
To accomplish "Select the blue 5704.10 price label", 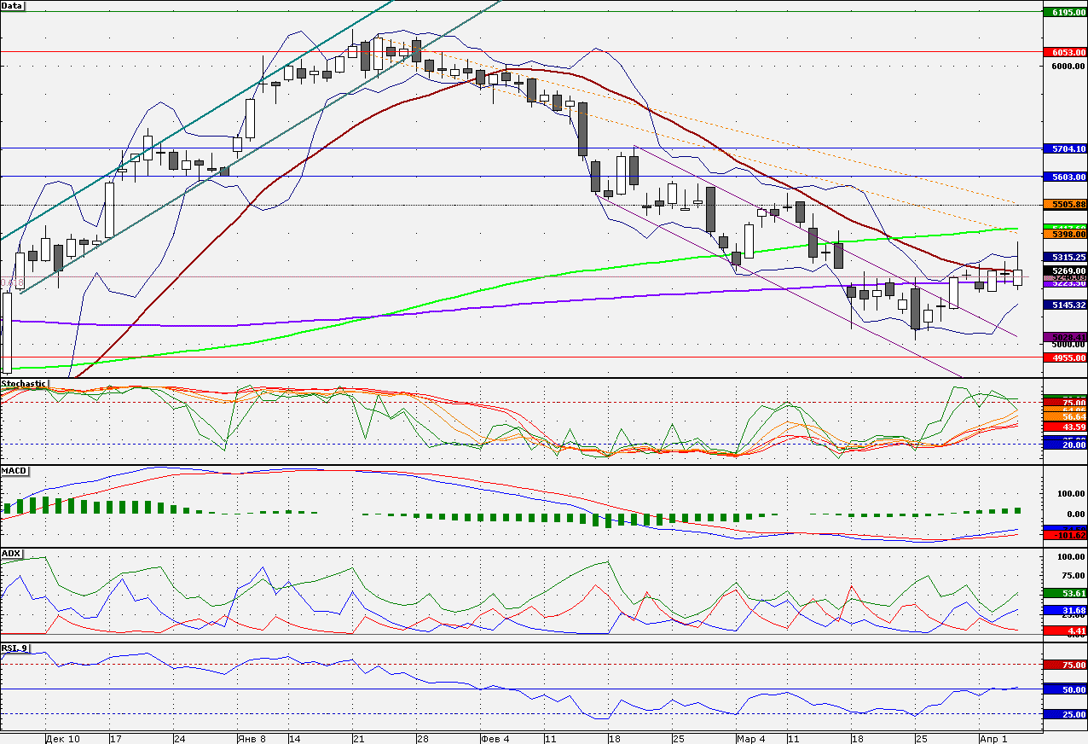I will [1064, 148].
